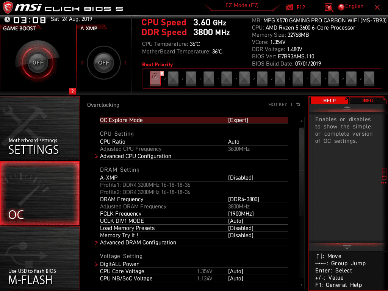Viewport: 388px width, 291px height.
Task: Click the system clock icon
Action: 8,19
